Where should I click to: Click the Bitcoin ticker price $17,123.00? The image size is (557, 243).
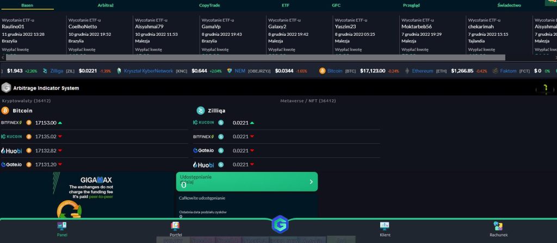(x=373, y=71)
